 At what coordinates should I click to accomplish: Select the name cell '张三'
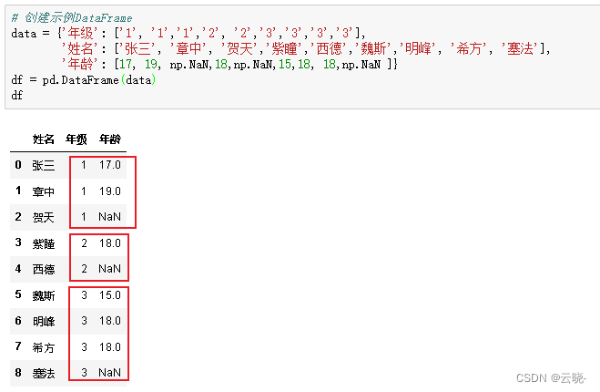(43, 166)
